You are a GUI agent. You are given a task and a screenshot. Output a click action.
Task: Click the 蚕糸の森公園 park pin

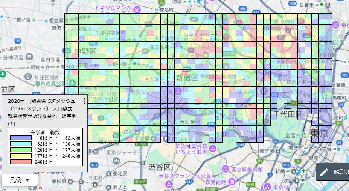coord(72,83)
